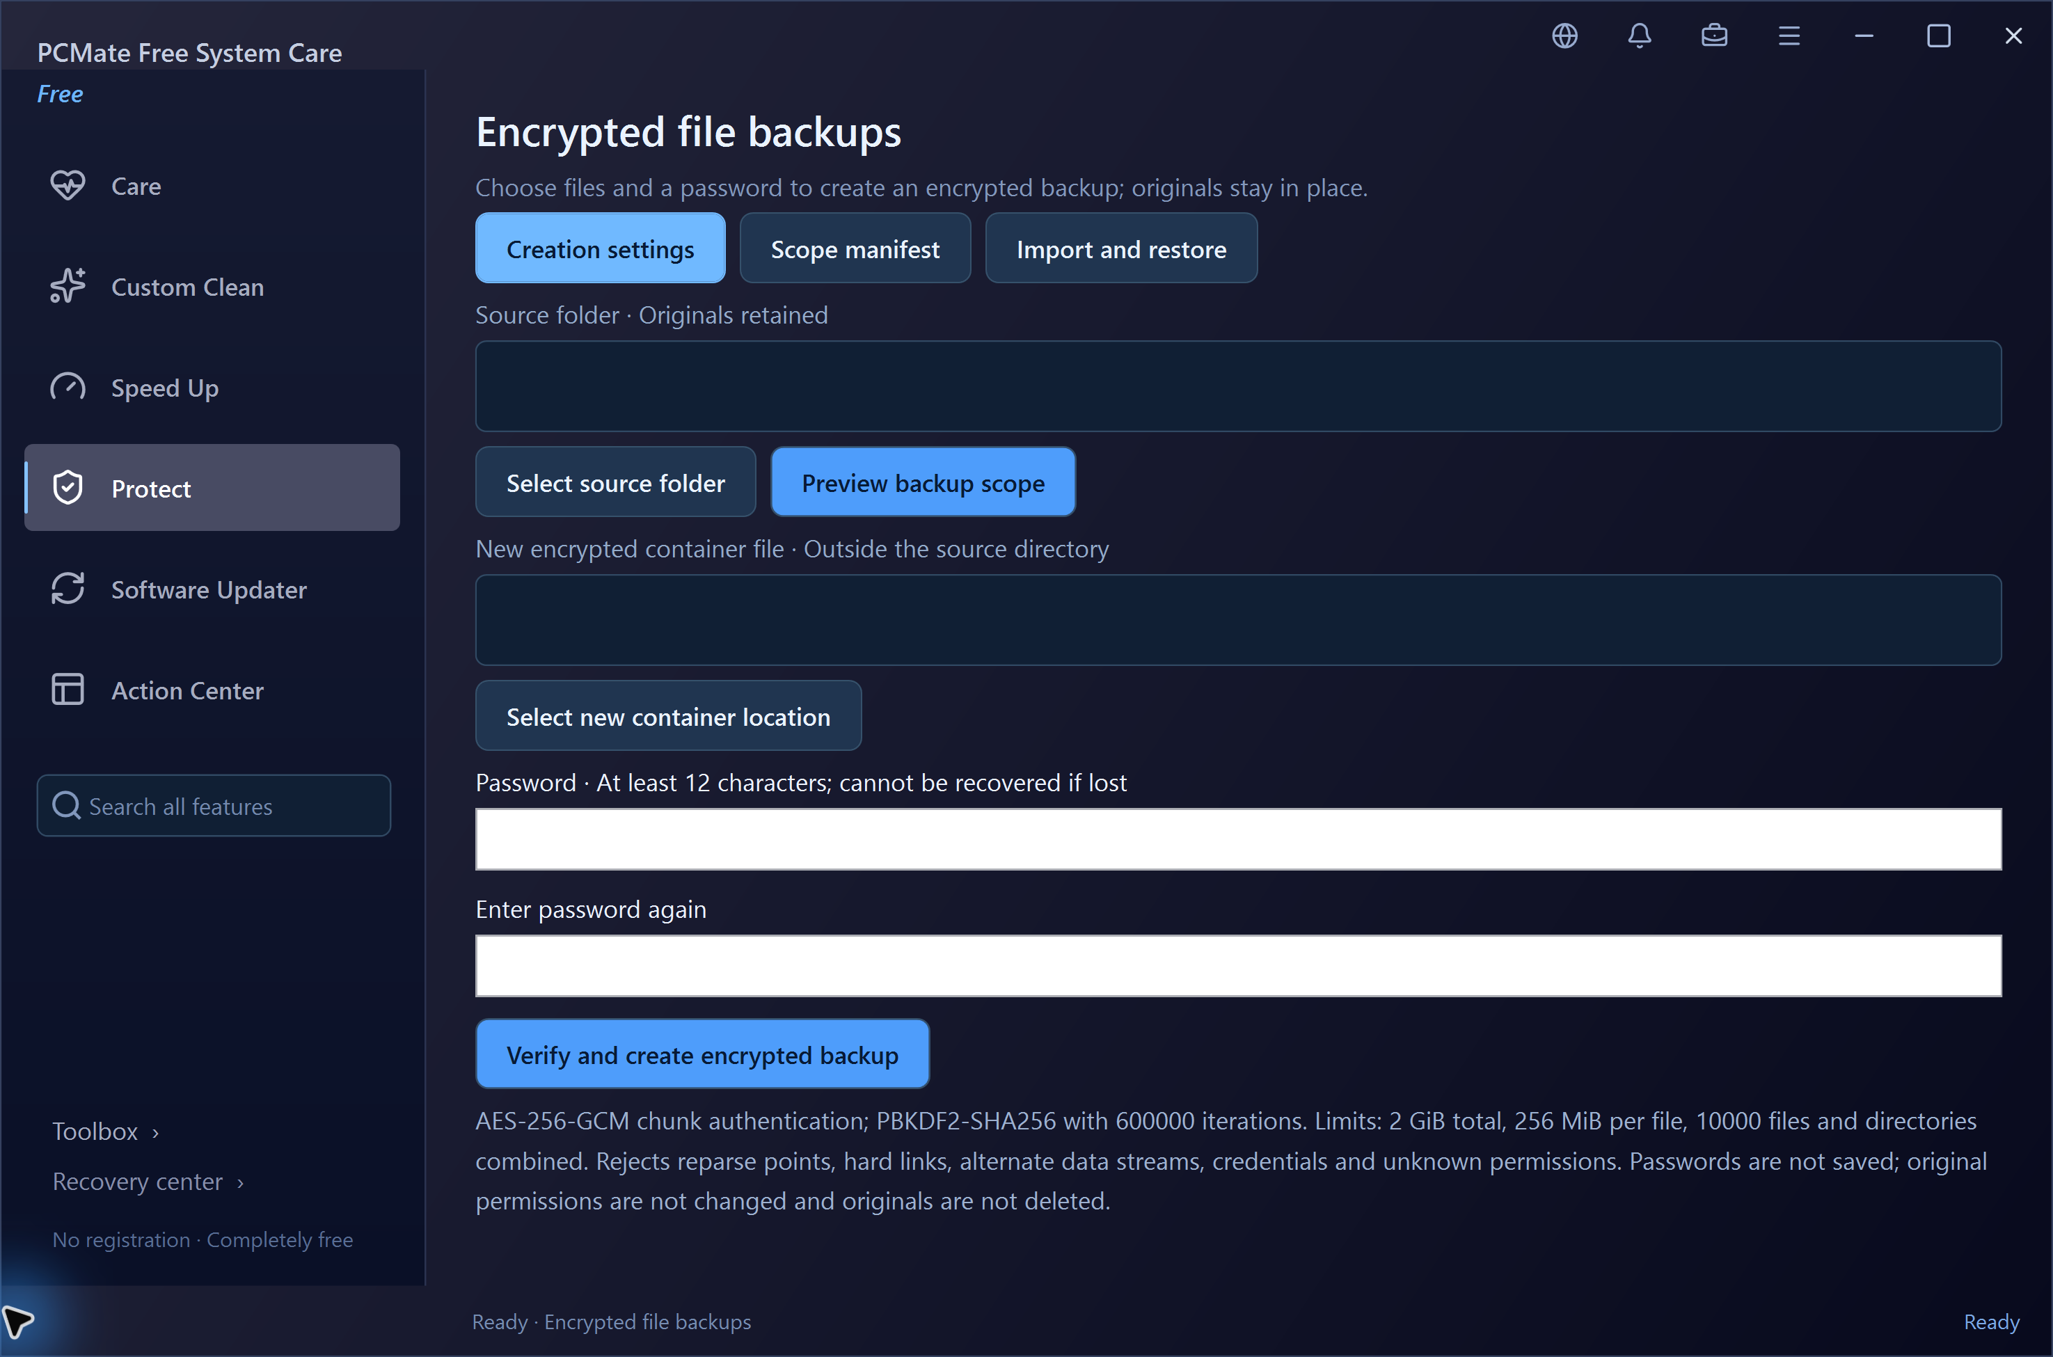Click 'Ready · Encrypted file backups' status text
The image size is (2053, 1357).
click(x=611, y=1322)
